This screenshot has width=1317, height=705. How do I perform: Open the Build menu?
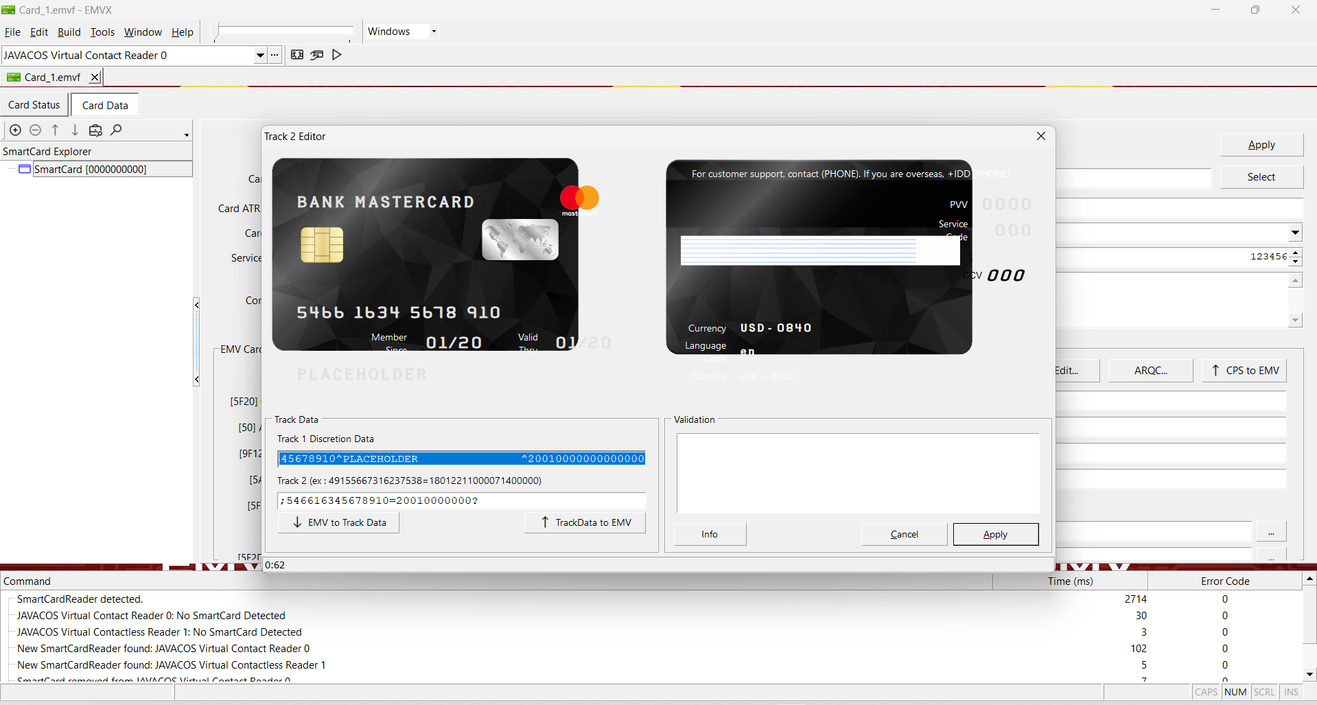tap(69, 32)
